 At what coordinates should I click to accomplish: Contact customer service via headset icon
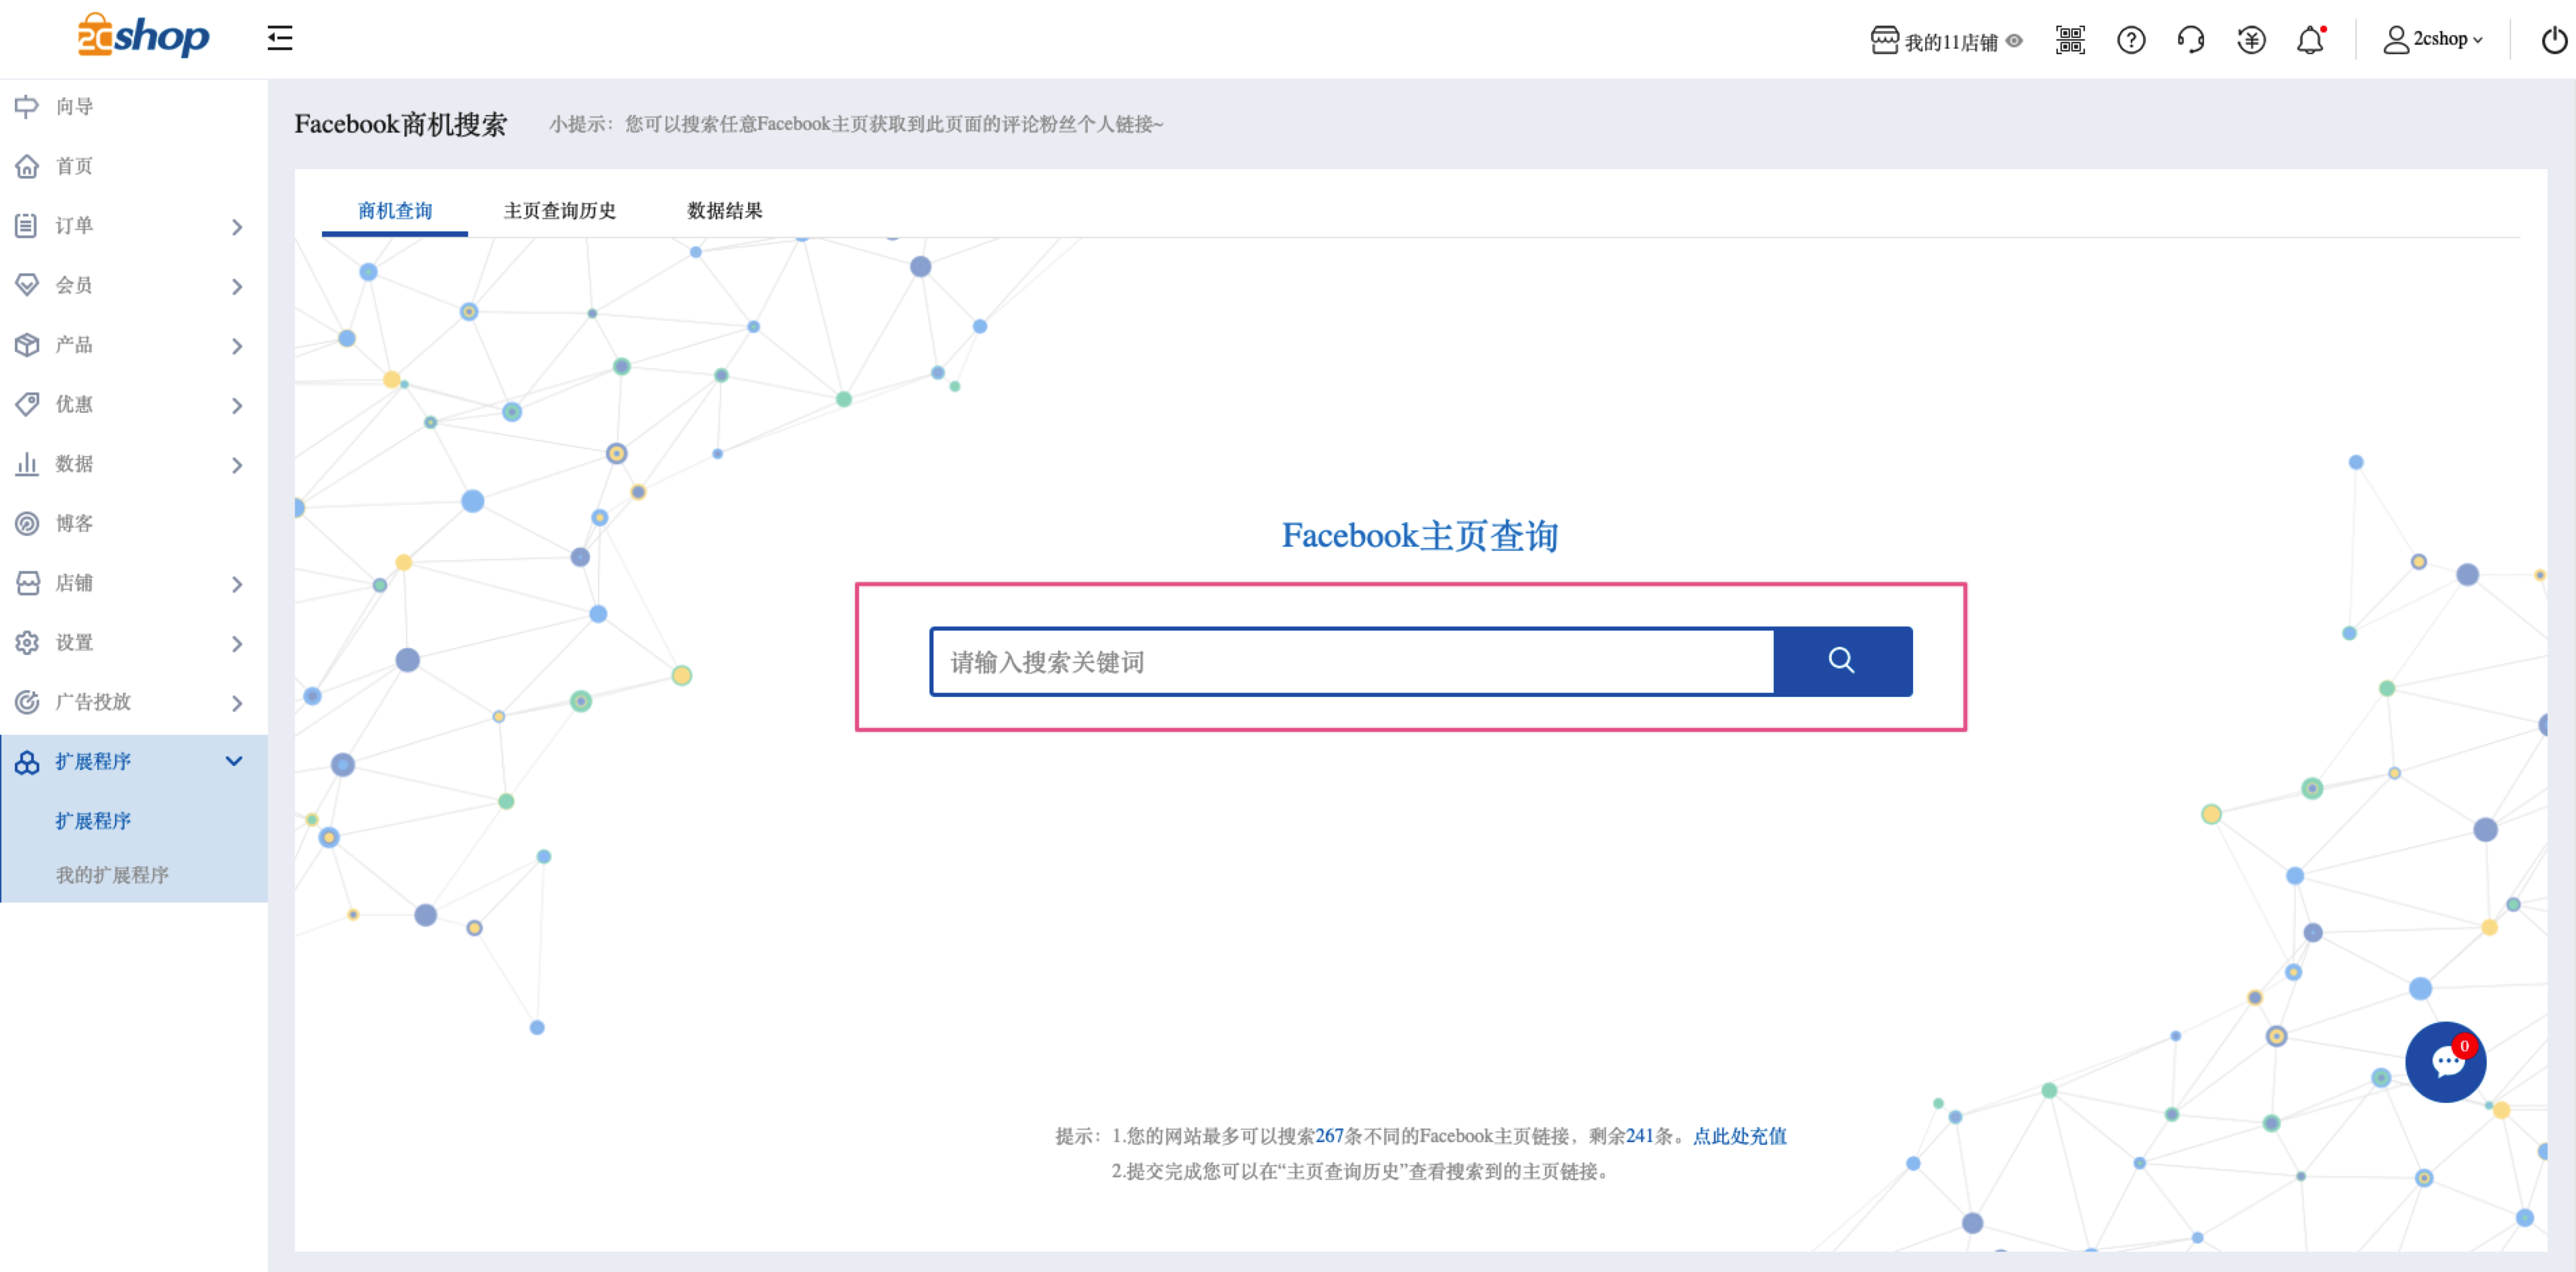2191,40
